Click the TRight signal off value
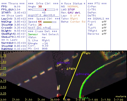 (104, 31)
